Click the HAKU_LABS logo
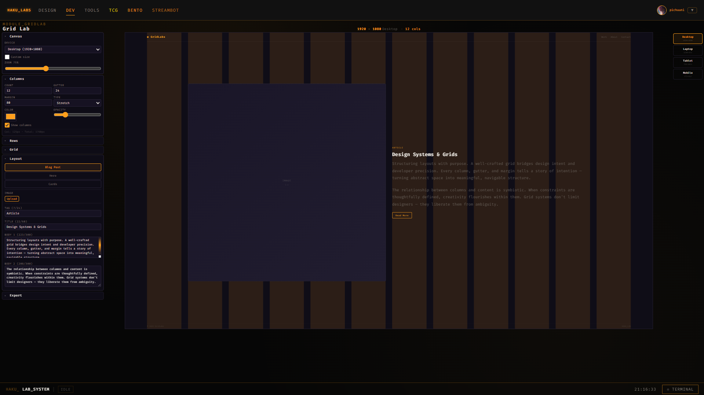704x395 pixels. pos(19,10)
